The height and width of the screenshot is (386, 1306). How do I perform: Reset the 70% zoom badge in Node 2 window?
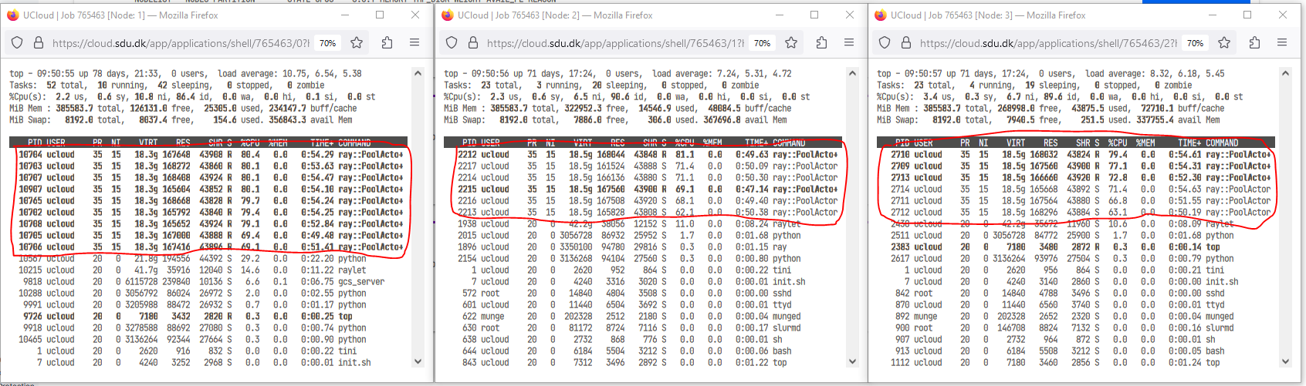762,44
